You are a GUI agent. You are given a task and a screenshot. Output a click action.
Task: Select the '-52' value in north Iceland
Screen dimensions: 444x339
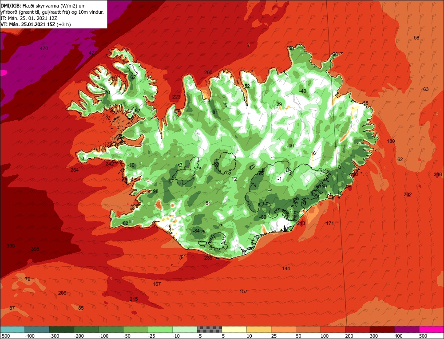[246, 86]
